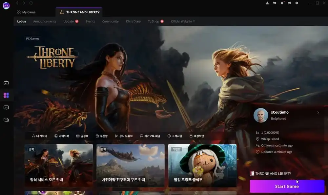Click the Offline since 1 min ago status
Screen dimensions: 328x195
277,145
